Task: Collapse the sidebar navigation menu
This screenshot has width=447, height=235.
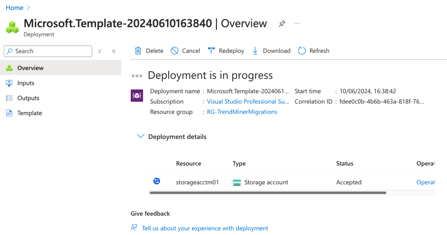Action: tap(114, 51)
